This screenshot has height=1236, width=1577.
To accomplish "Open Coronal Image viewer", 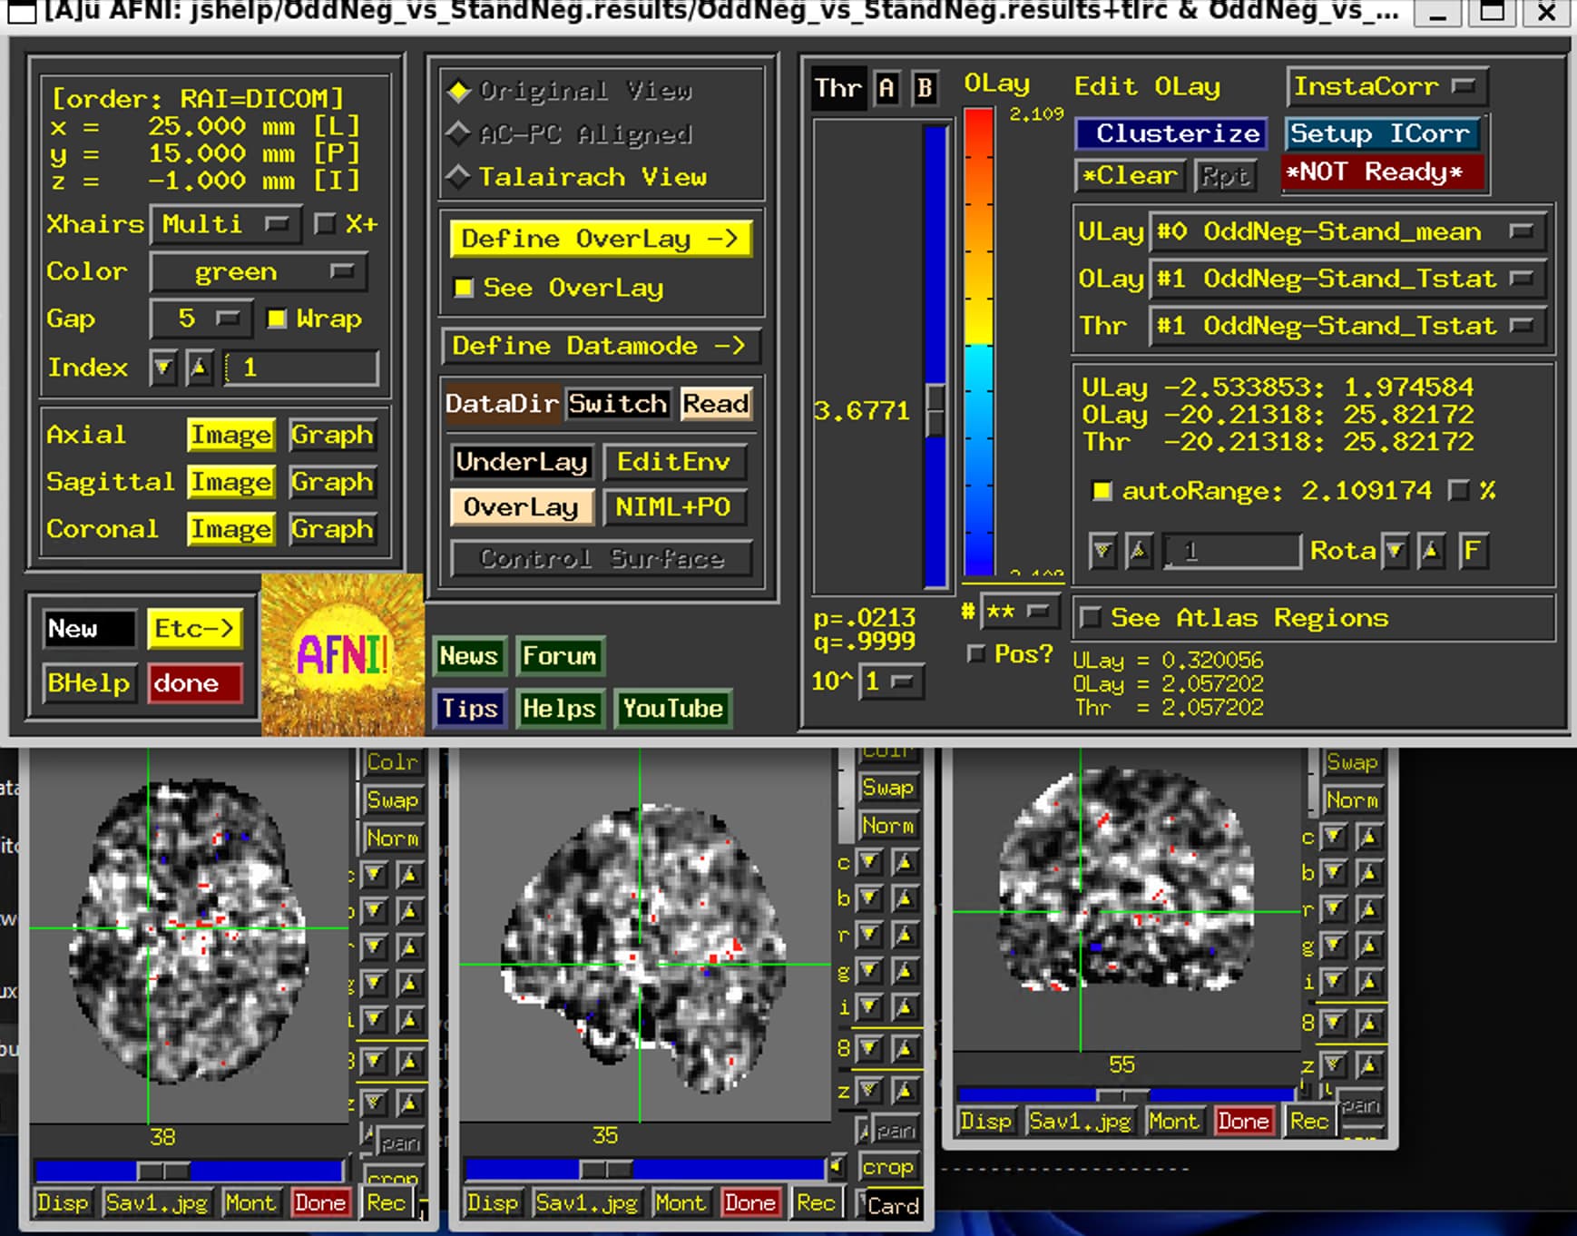I will [x=230, y=530].
